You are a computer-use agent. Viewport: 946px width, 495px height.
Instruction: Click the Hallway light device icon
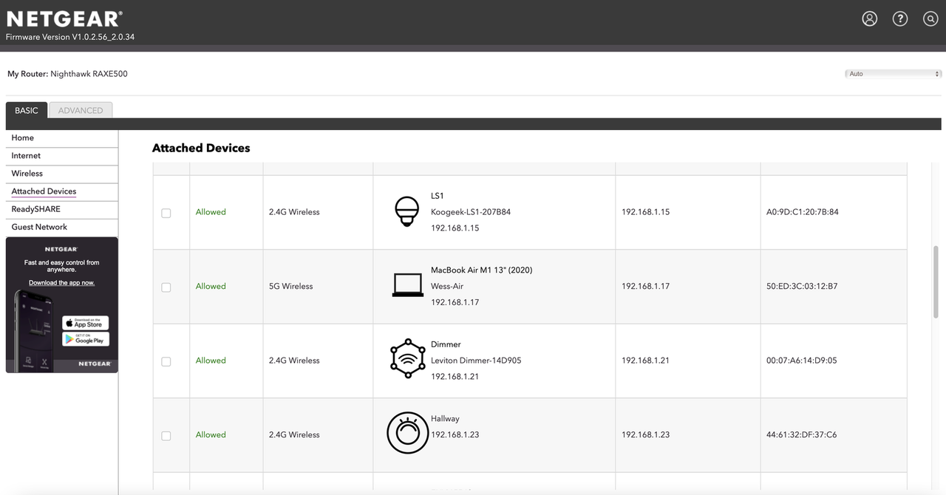click(x=408, y=434)
